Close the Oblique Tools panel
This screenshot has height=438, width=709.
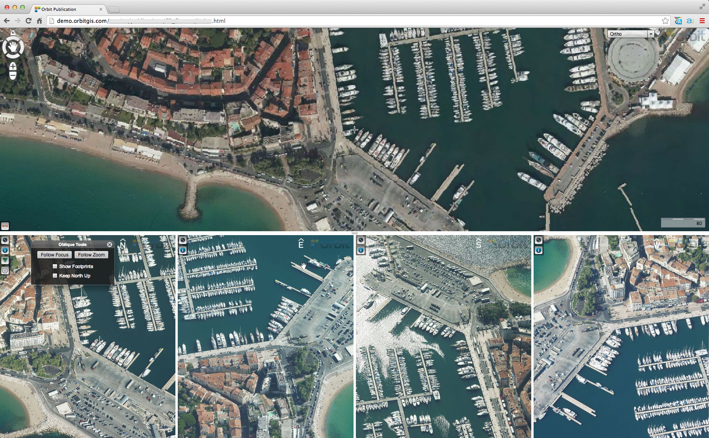109,244
